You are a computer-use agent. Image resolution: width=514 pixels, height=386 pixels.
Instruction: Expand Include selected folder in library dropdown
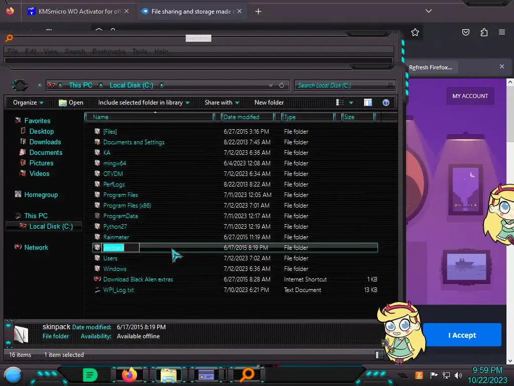(x=144, y=103)
